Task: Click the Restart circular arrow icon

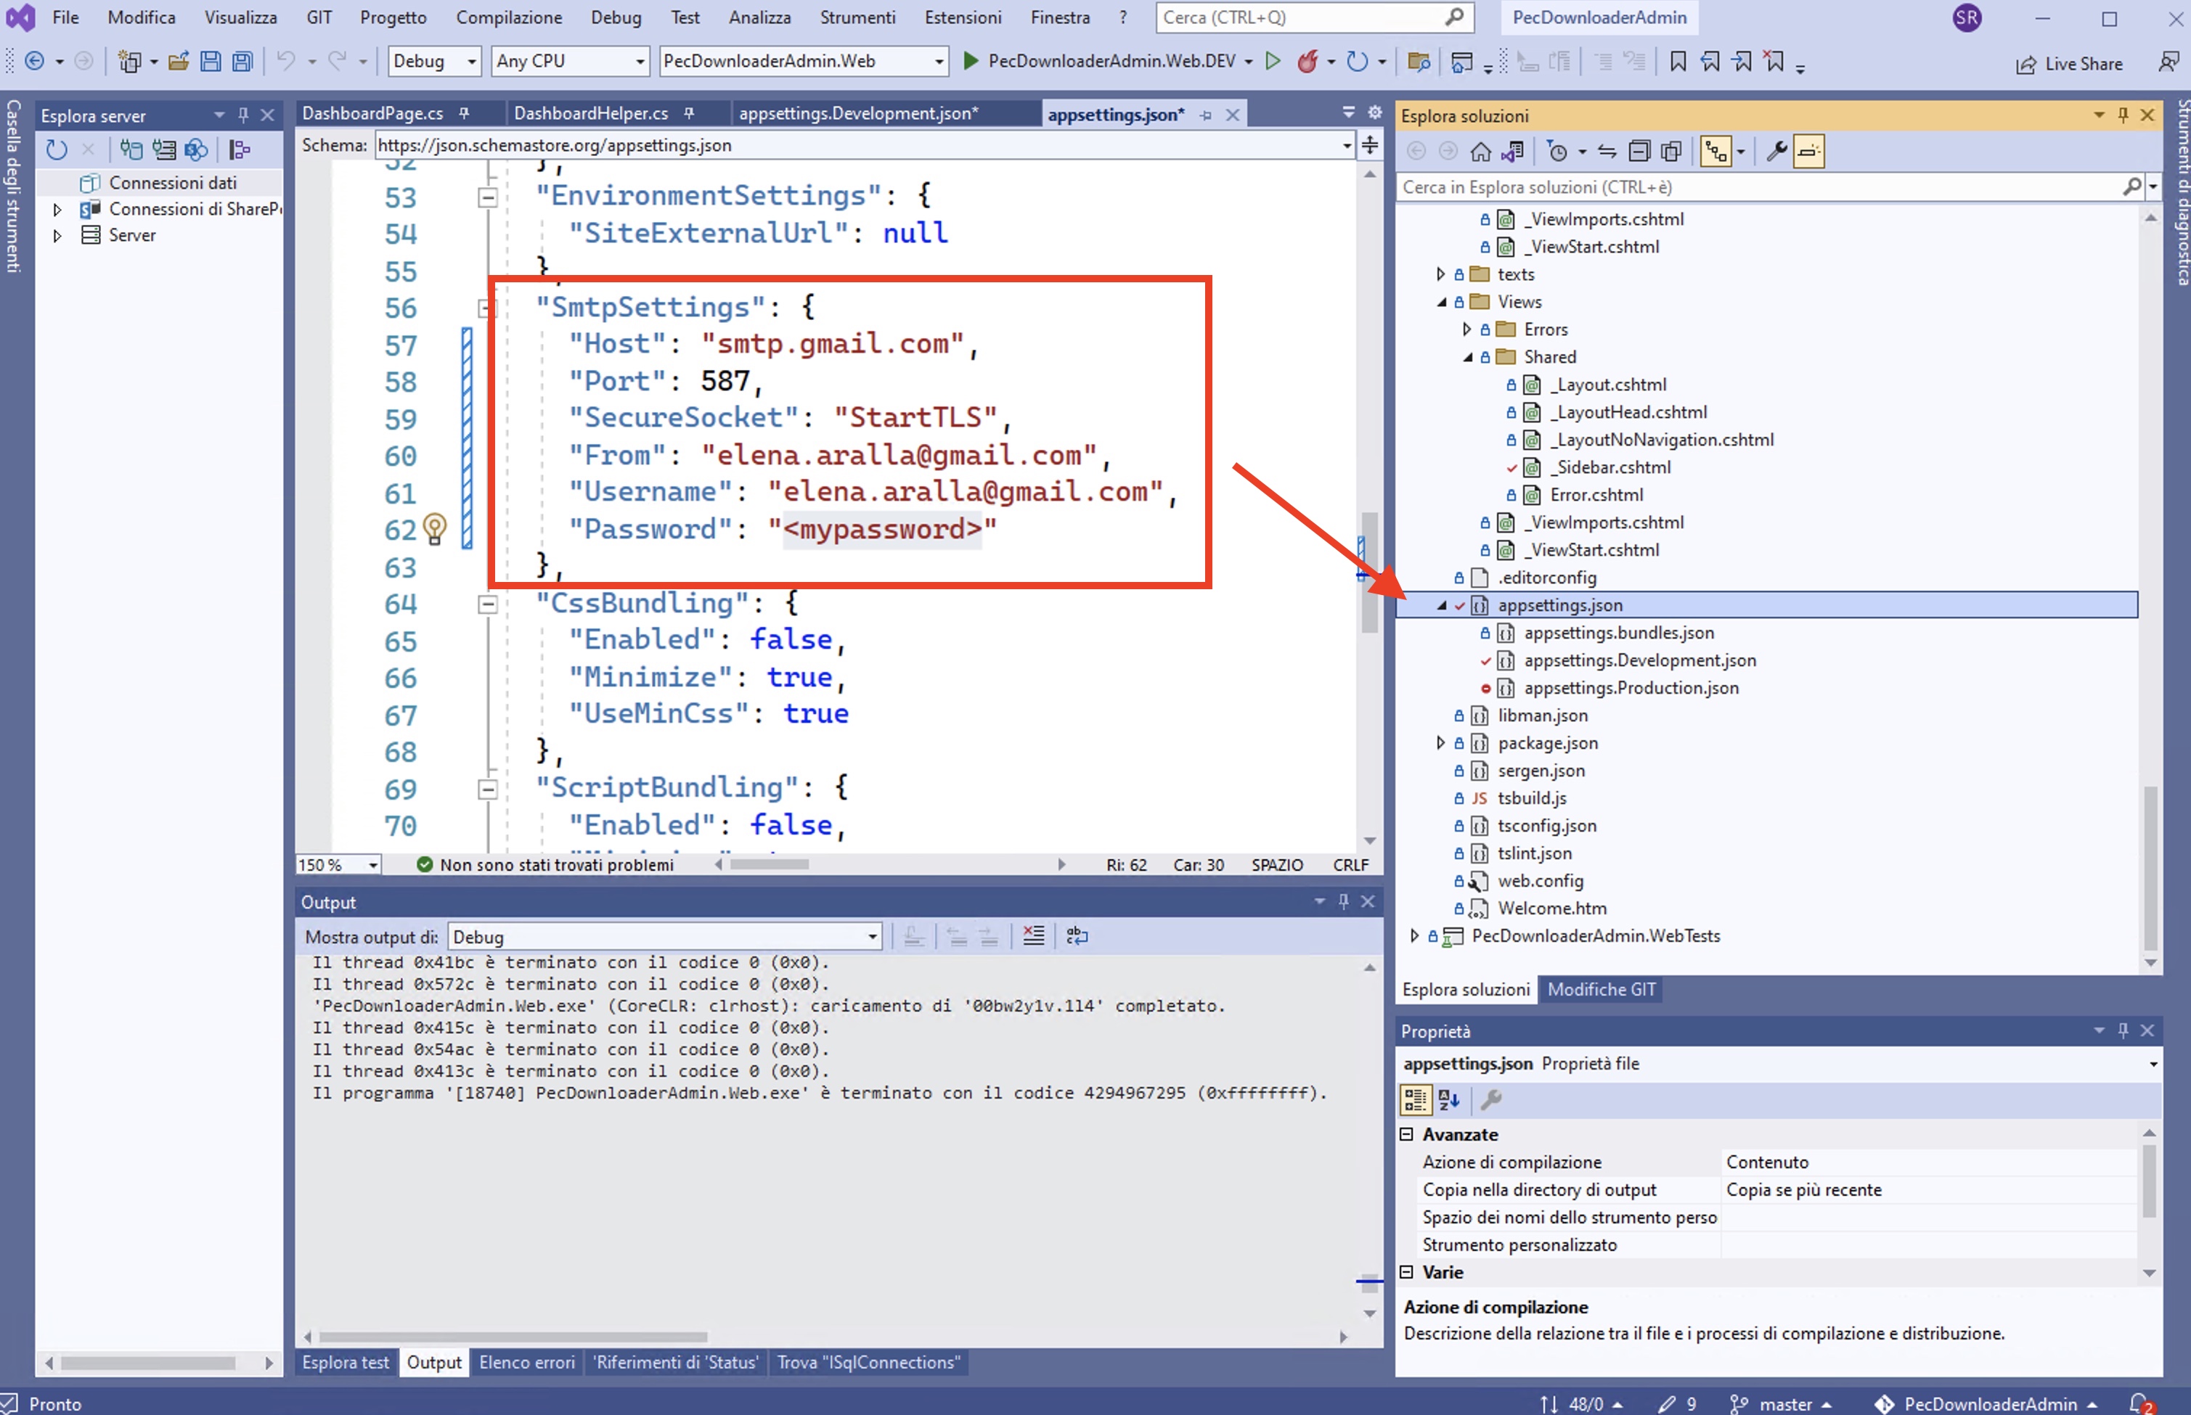Action: pos(1357,62)
